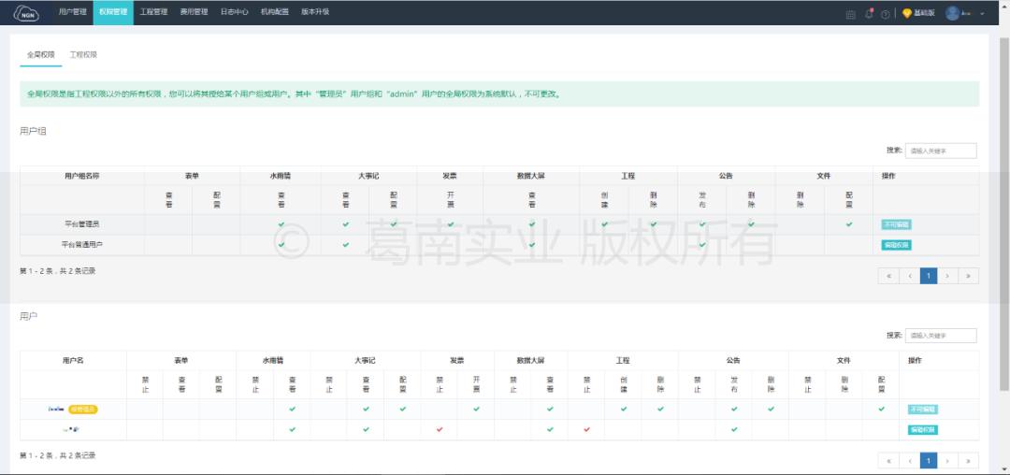This screenshot has height=475, width=1010.
Task: Open 版本升级 page
Action: [316, 12]
